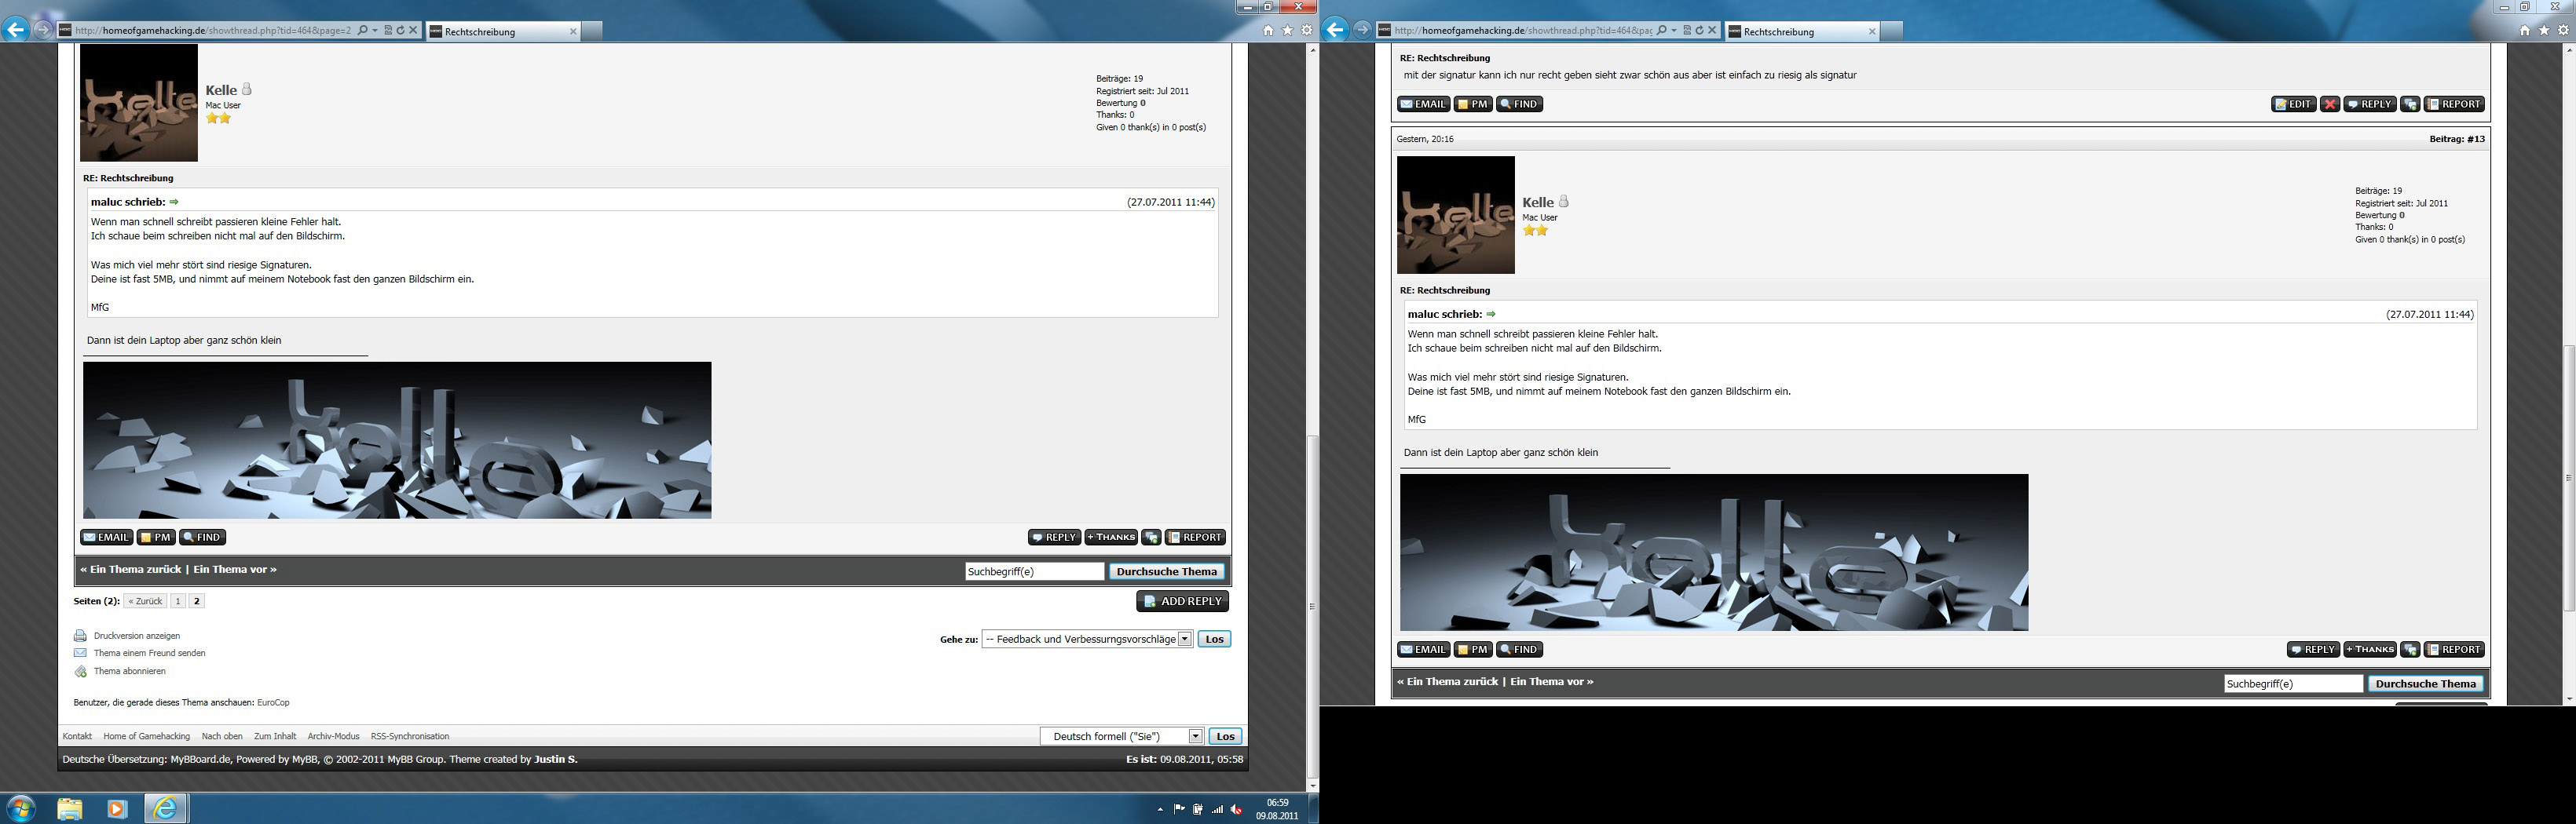Open the Archiv-Modus footer link
The width and height of the screenshot is (2576, 824).
[333, 736]
